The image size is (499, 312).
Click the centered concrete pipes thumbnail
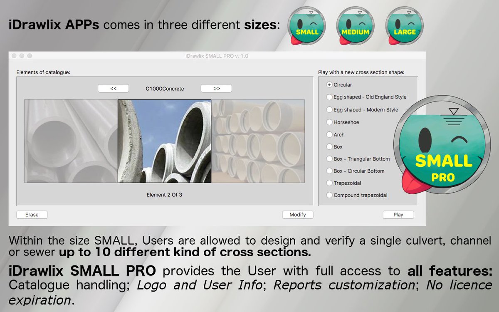pyautogui.click(x=165, y=141)
